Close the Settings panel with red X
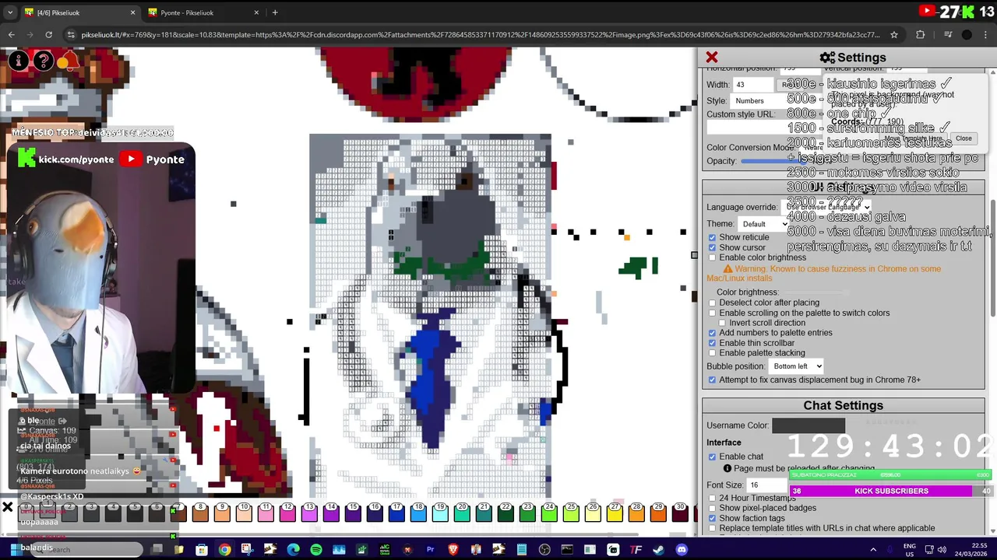Viewport: 997px width, 560px height. pyautogui.click(x=711, y=58)
